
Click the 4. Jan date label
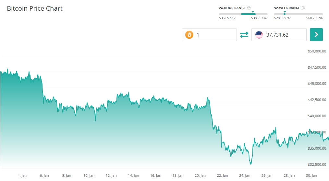click(x=22, y=175)
